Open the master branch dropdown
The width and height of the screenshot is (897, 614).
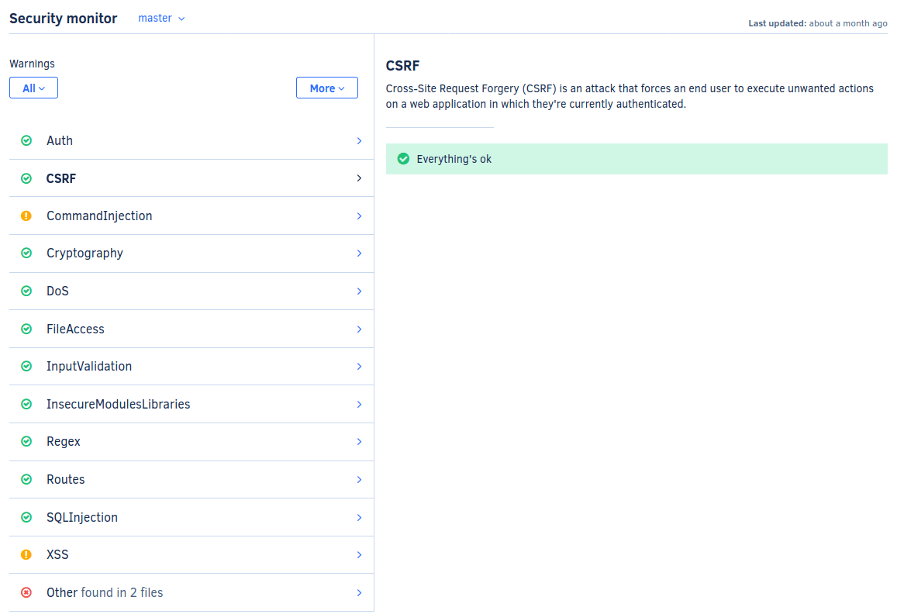[161, 18]
